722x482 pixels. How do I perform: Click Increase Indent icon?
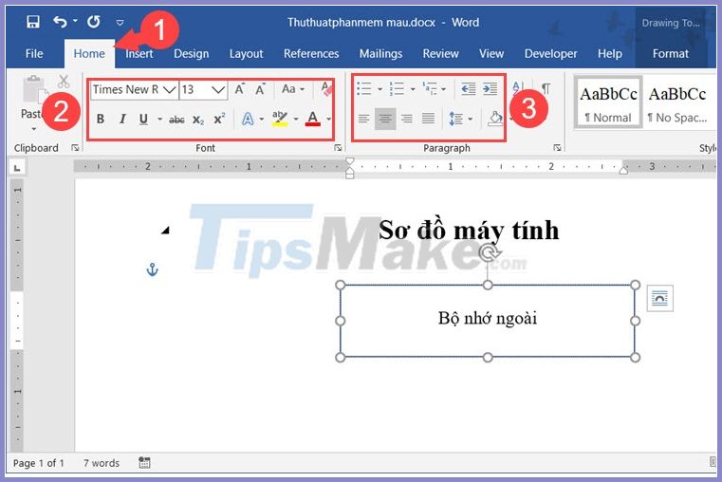click(x=490, y=89)
